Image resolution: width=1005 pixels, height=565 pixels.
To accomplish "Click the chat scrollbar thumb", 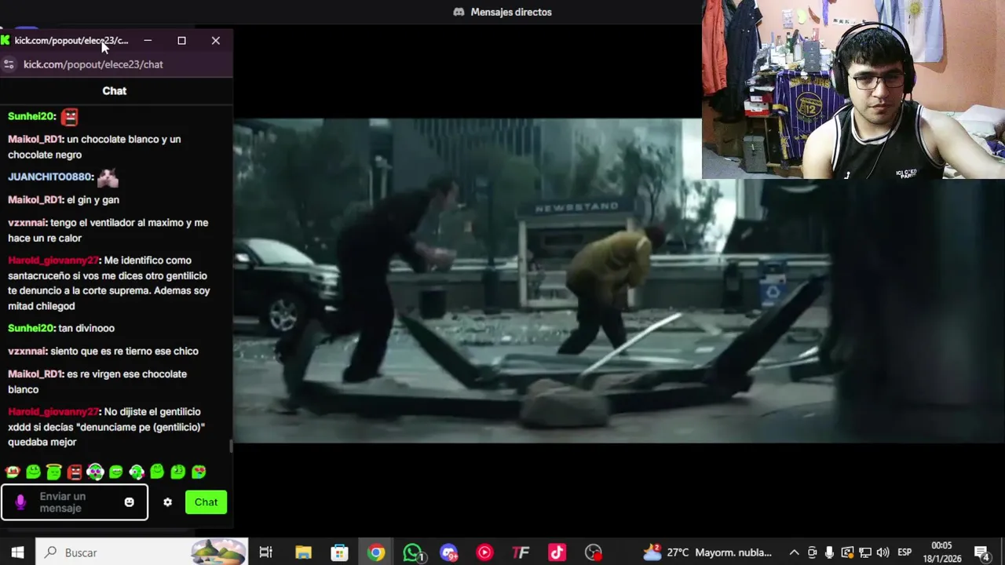I will point(231,447).
